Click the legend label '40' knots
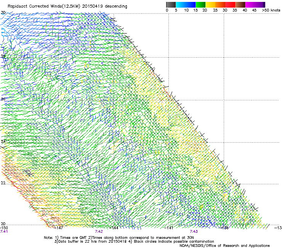This screenshot has width=282, height=248. 245,10
